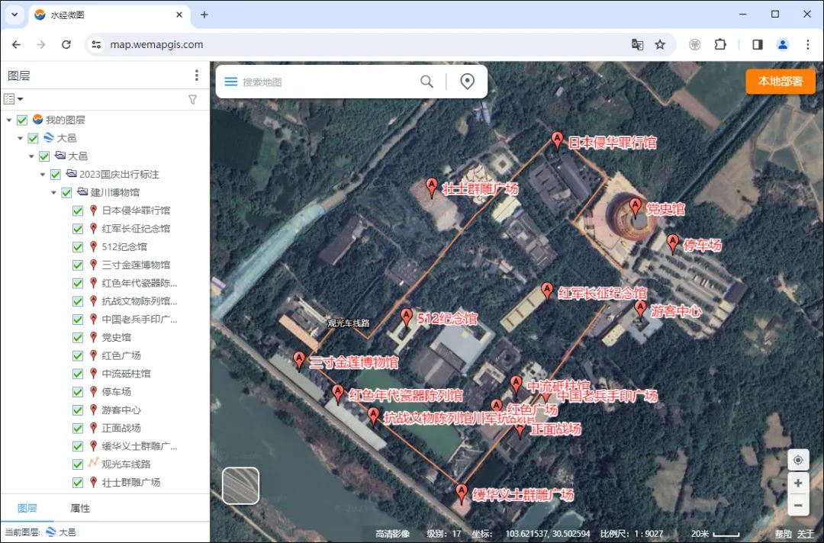
Task: Click the 512纪念馆 map marker
Action: (x=406, y=316)
